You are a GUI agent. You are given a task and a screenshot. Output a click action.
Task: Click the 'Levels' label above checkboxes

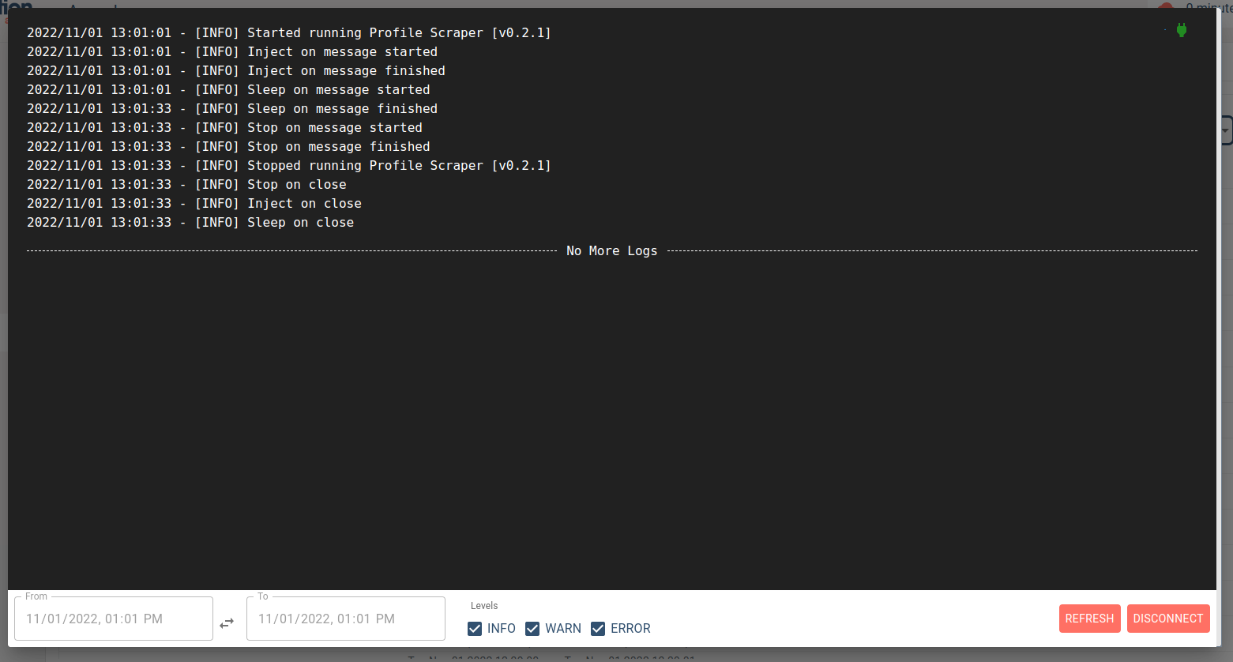tap(484, 606)
